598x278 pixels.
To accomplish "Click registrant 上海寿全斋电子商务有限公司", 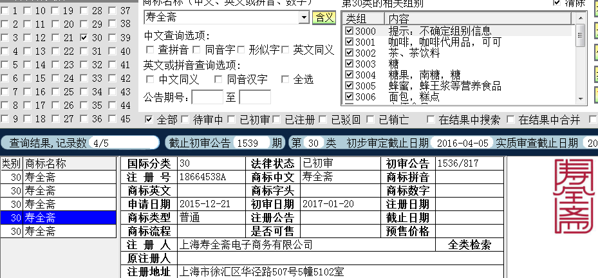I will (246, 245).
